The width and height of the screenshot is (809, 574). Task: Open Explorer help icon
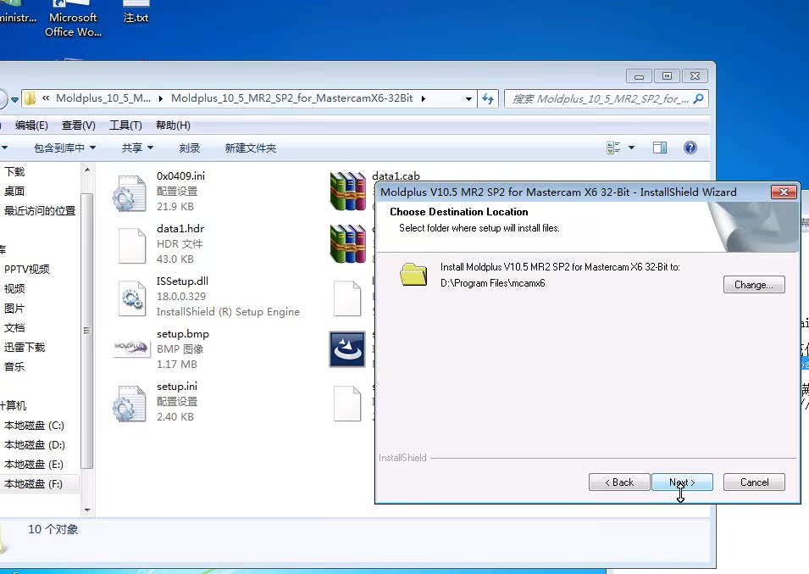point(690,148)
